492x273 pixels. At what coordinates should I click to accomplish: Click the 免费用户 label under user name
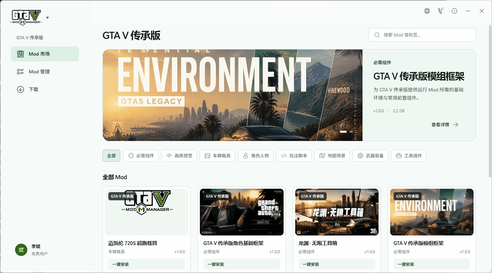coord(39,254)
